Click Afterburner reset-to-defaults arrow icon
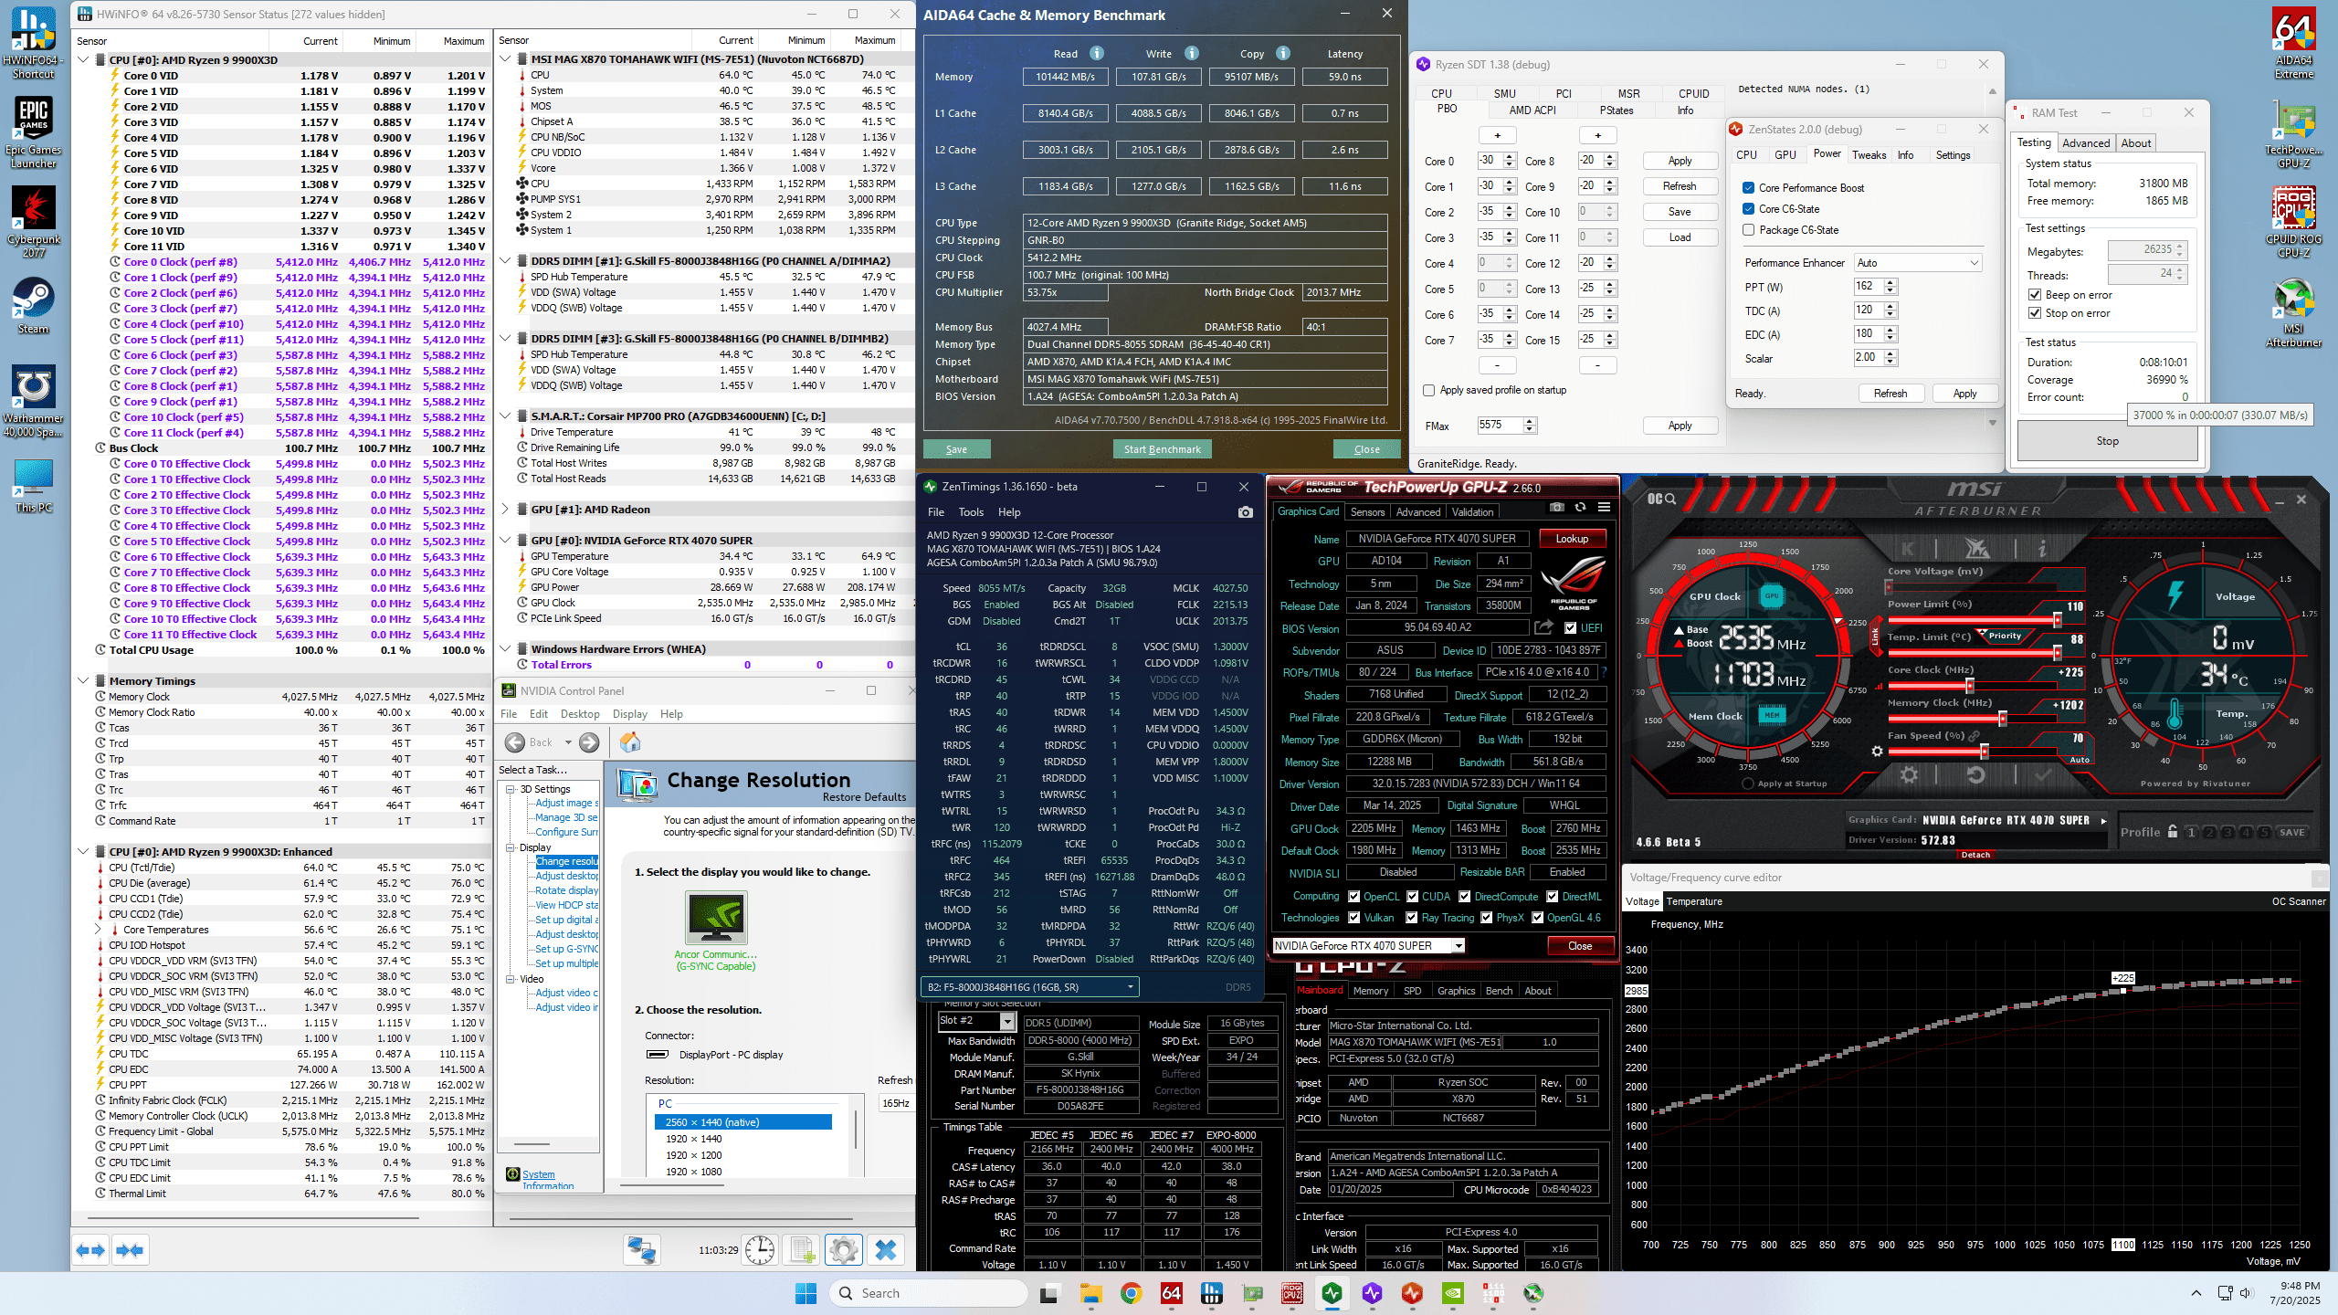The width and height of the screenshot is (2338, 1315). coord(1975,775)
